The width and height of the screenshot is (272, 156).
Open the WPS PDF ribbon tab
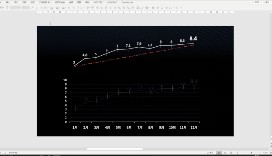pos(98,3)
